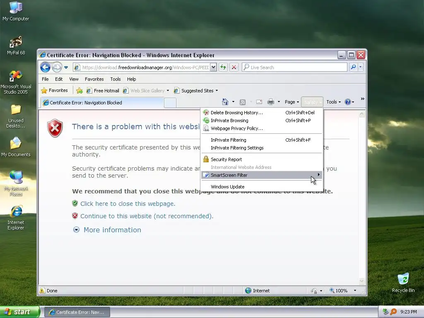Open Unused Desktop folder icon

[16, 116]
